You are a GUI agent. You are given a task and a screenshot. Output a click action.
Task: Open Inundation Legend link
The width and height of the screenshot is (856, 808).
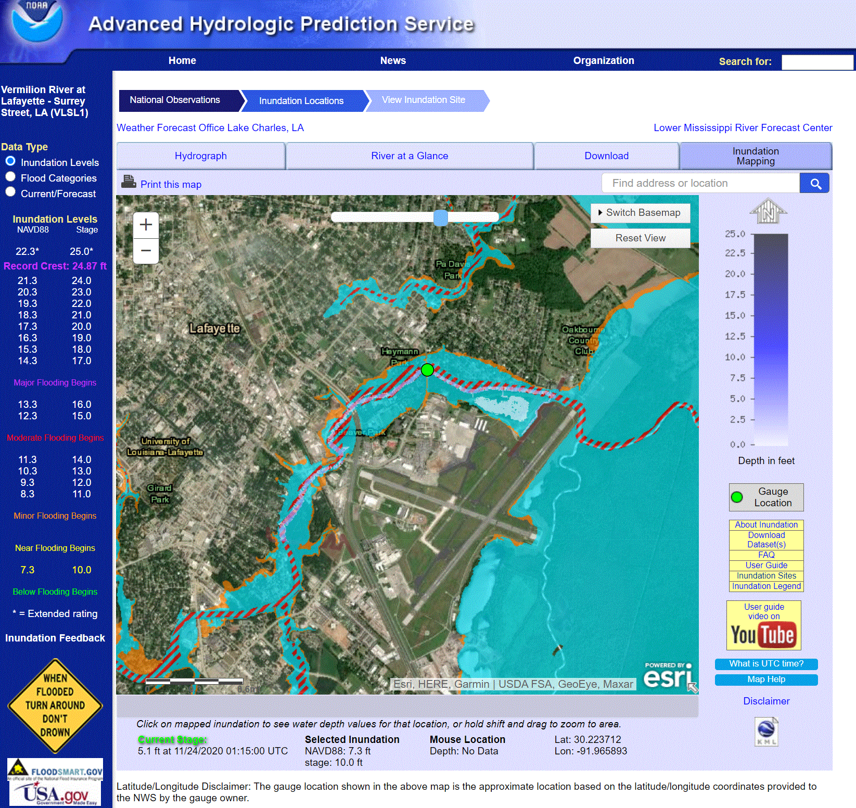click(x=766, y=586)
